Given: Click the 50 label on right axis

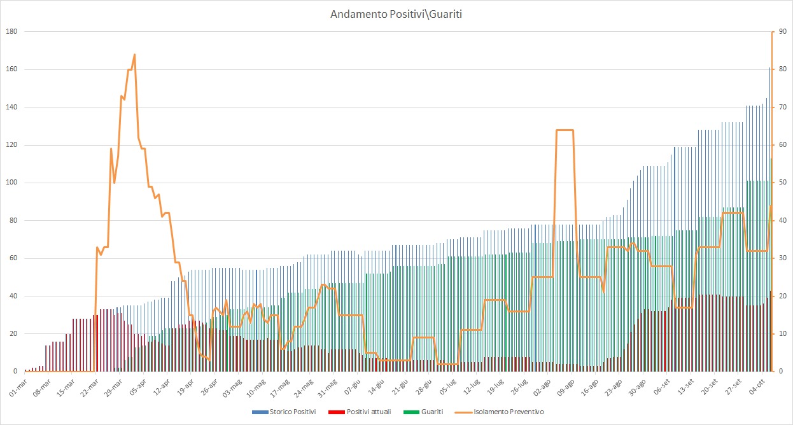Looking at the screenshot, I should pyautogui.click(x=779, y=183).
